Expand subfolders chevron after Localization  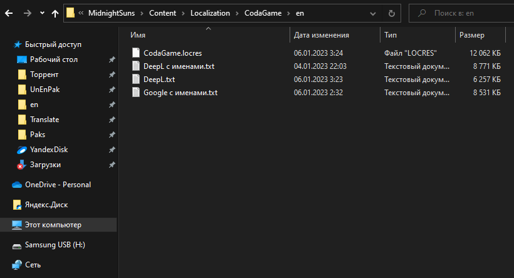tap(237, 13)
